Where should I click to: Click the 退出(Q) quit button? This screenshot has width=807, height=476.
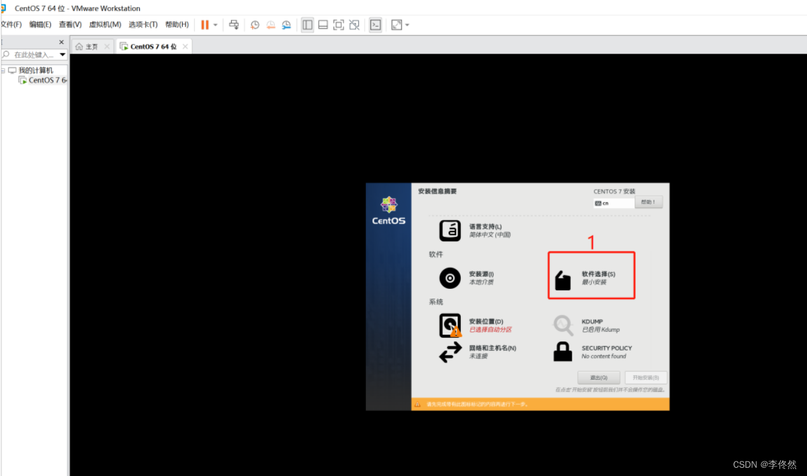tap(599, 377)
